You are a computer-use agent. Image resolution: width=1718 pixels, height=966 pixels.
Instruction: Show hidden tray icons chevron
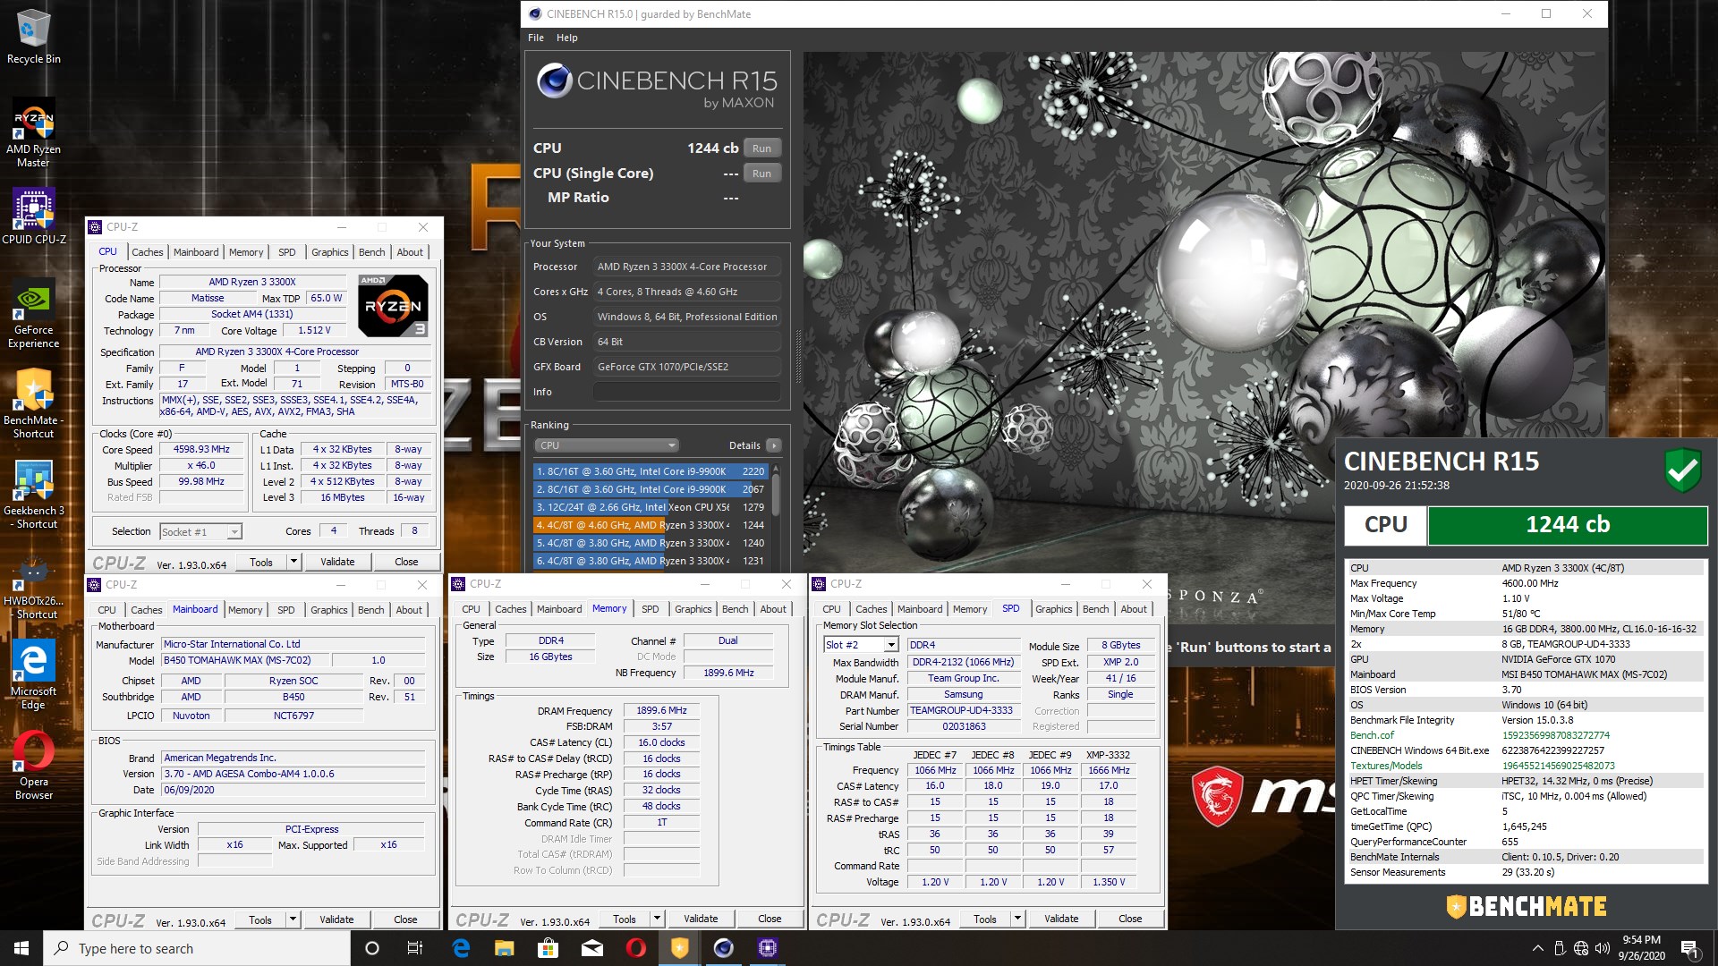(1537, 948)
